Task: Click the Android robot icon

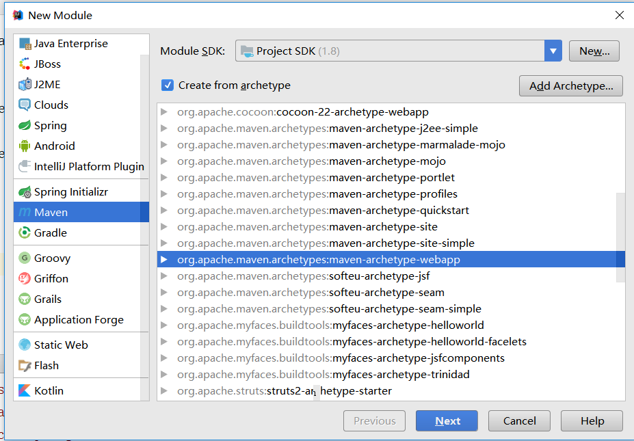Action: 25,146
